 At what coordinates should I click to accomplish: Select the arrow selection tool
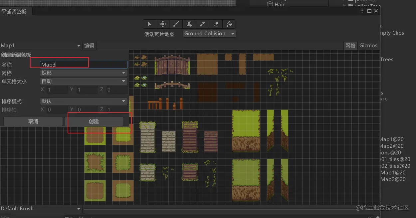pos(149,24)
